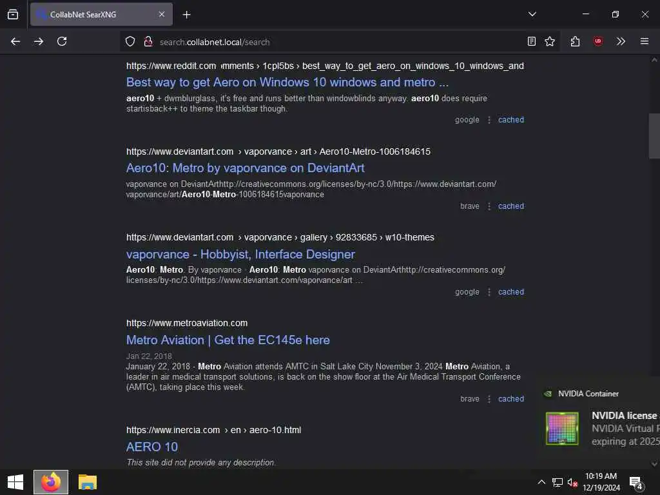Open the Action Center notifications icon
660x495 pixels.
[x=636, y=482]
